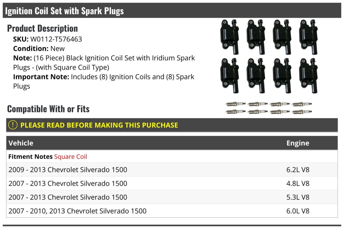Click the bottom-left ignition coil image
The height and width of the screenshot is (229, 344).
(x=230, y=75)
